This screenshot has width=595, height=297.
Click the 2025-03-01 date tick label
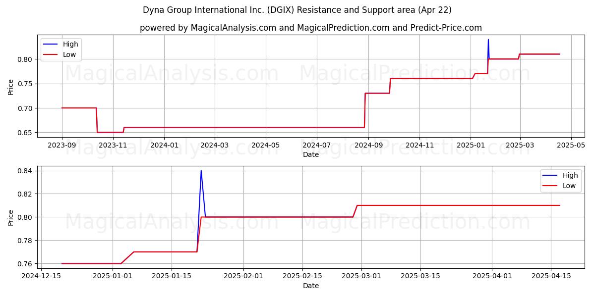click(x=361, y=276)
